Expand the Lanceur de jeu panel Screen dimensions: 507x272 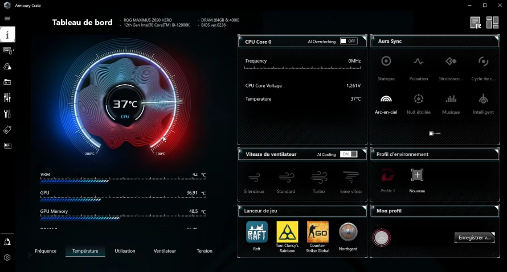pos(364,207)
